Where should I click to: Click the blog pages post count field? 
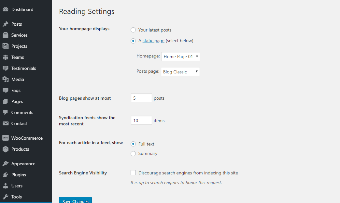141,98
